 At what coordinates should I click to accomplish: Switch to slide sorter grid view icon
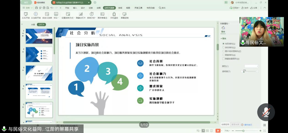click(x=207, y=131)
